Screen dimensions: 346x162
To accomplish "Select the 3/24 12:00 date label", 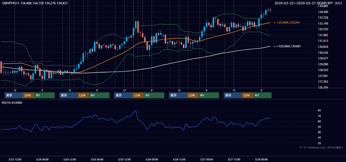I will pos(70,159).
